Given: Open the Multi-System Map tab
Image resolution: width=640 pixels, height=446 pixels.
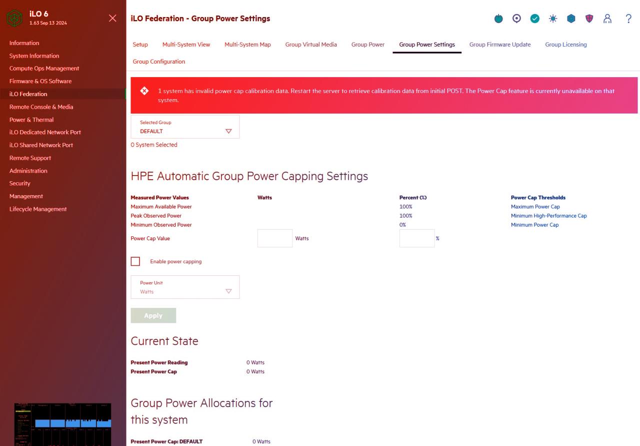Looking at the screenshot, I should click(247, 45).
